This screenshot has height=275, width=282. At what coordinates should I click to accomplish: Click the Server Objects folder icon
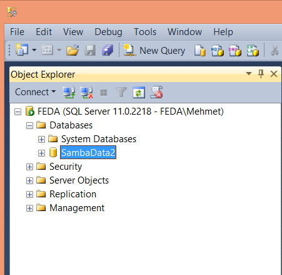(41, 180)
